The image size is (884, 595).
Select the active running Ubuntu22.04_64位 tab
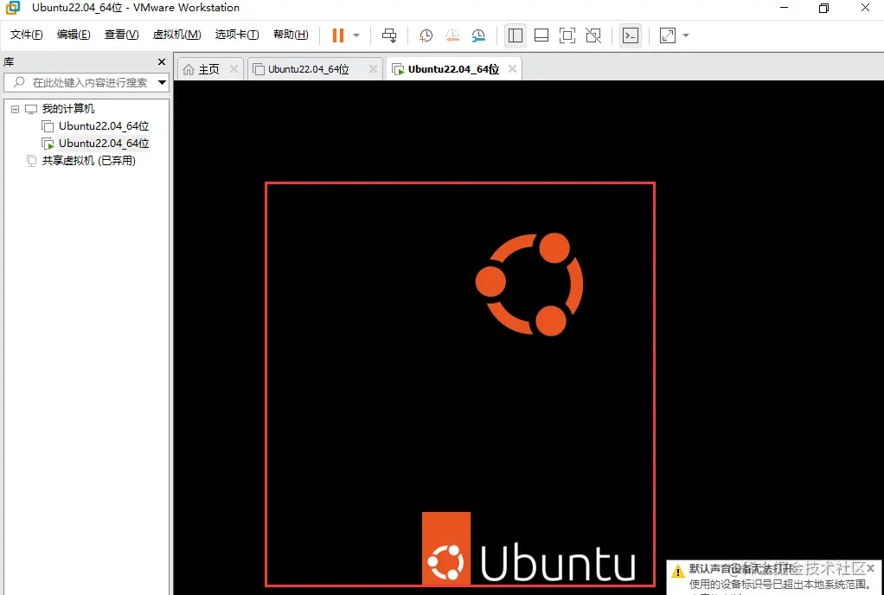point(453,68)
